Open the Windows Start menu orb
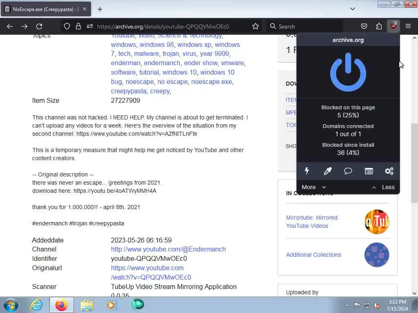This screenshot has height=313, width=418. 11,305
